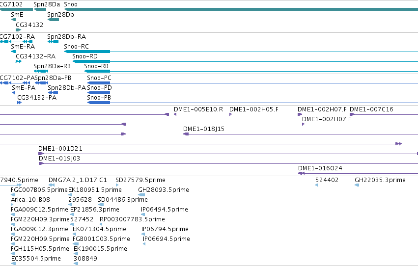
Task: Click the IP06694.5prime EST label
Action: point(167,239)
